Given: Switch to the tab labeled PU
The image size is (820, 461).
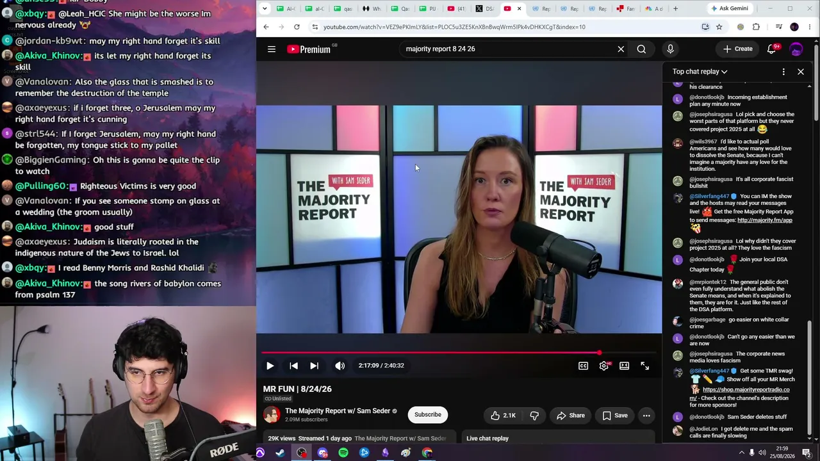Looking at the screenshot, I should pyautogui.click(x=428, y=8).
